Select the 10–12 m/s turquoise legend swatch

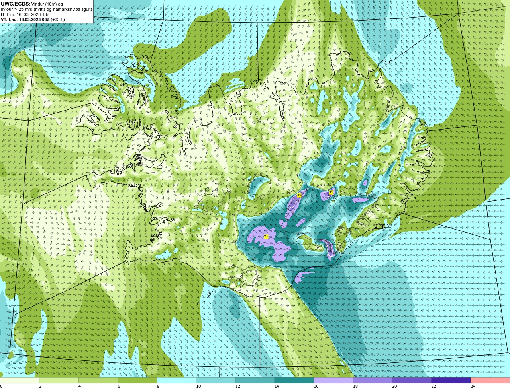216,381
